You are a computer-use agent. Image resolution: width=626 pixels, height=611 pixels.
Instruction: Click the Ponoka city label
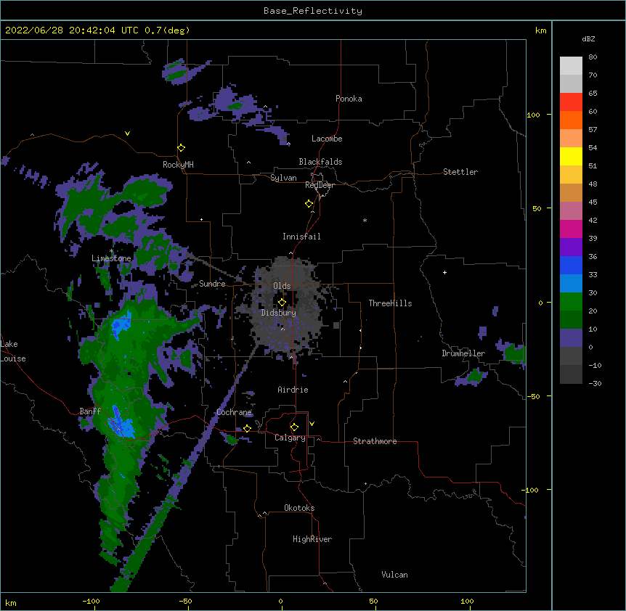tap(349, 99)
